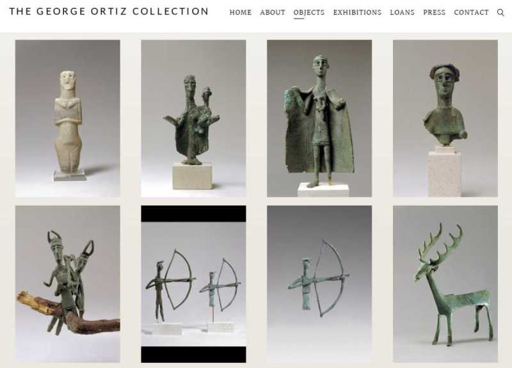Click The George Ortiz Collection title
The width and height of the screenshot is (512, 368).
109,12
